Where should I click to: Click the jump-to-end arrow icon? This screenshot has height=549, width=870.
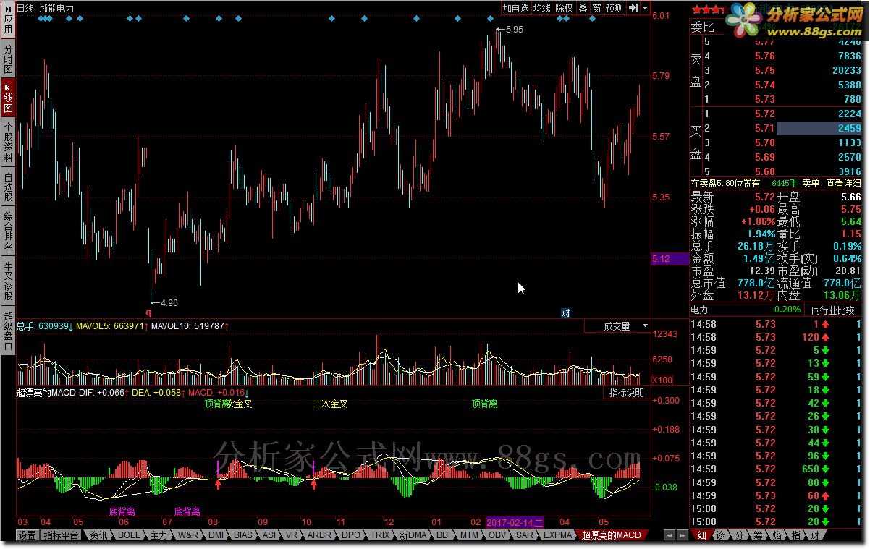[633, 8]
